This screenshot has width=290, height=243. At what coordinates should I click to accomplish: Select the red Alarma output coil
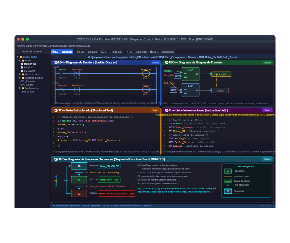coord(146,89)
